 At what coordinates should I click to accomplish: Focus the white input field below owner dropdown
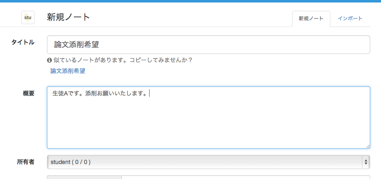(245, 177)
